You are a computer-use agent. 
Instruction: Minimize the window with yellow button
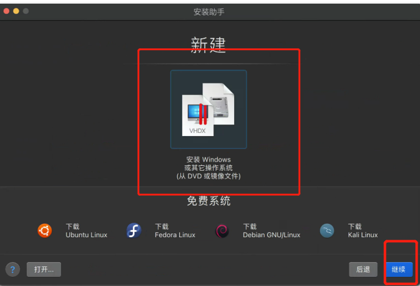point(16,11)
